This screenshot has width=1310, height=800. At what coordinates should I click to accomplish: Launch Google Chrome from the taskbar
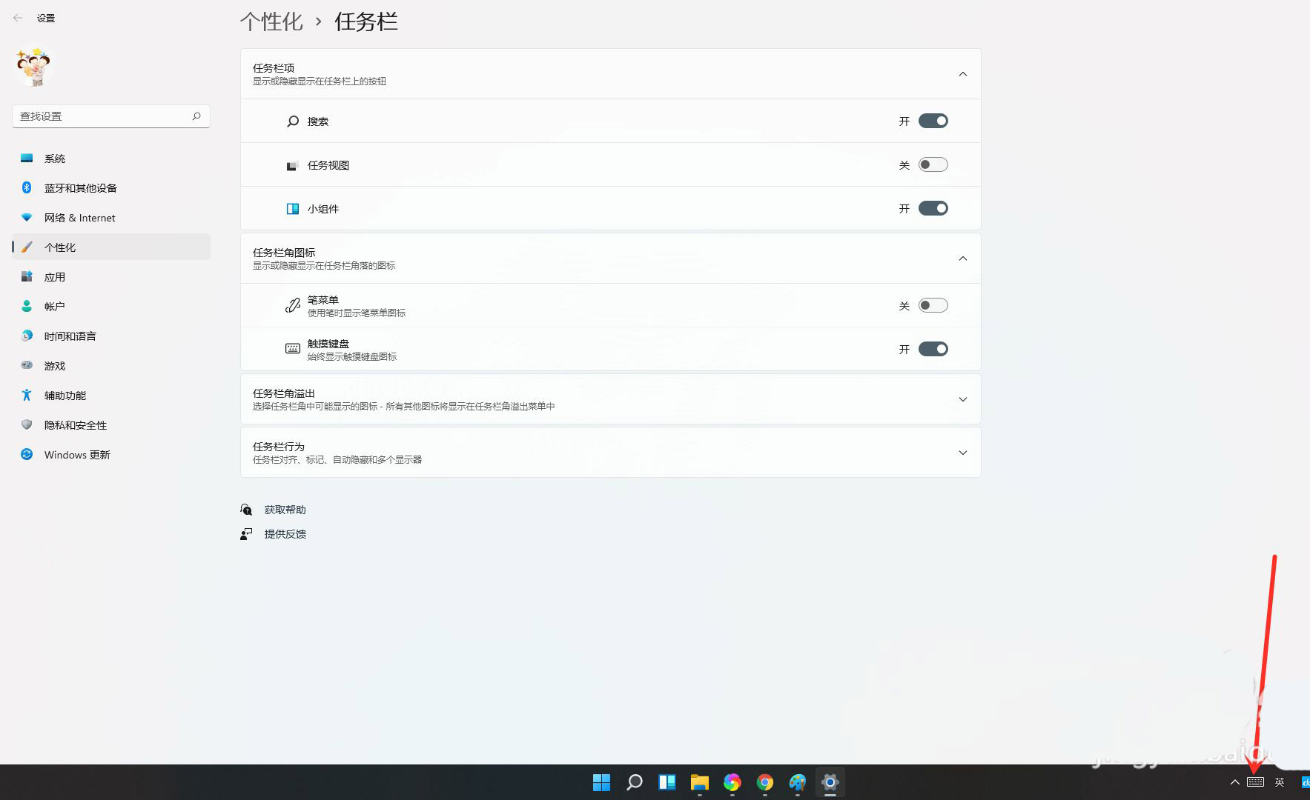click(764, 782)
